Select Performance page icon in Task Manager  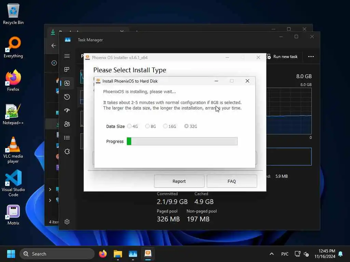[x=67, y=83]
